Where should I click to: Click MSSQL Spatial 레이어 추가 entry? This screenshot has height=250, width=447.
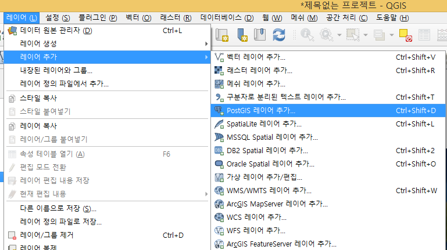328,137
